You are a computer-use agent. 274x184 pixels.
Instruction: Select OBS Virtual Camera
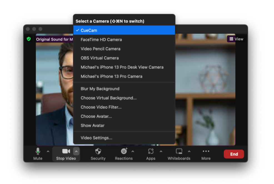pos(124,58)
